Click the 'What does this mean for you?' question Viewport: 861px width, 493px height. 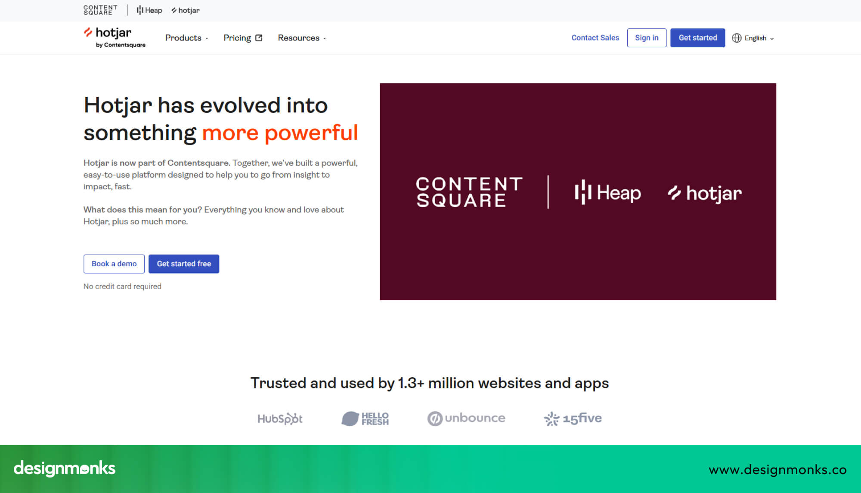click(x=142, y=210)
